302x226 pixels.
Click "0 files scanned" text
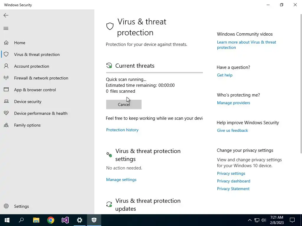[x=121, y=91]
